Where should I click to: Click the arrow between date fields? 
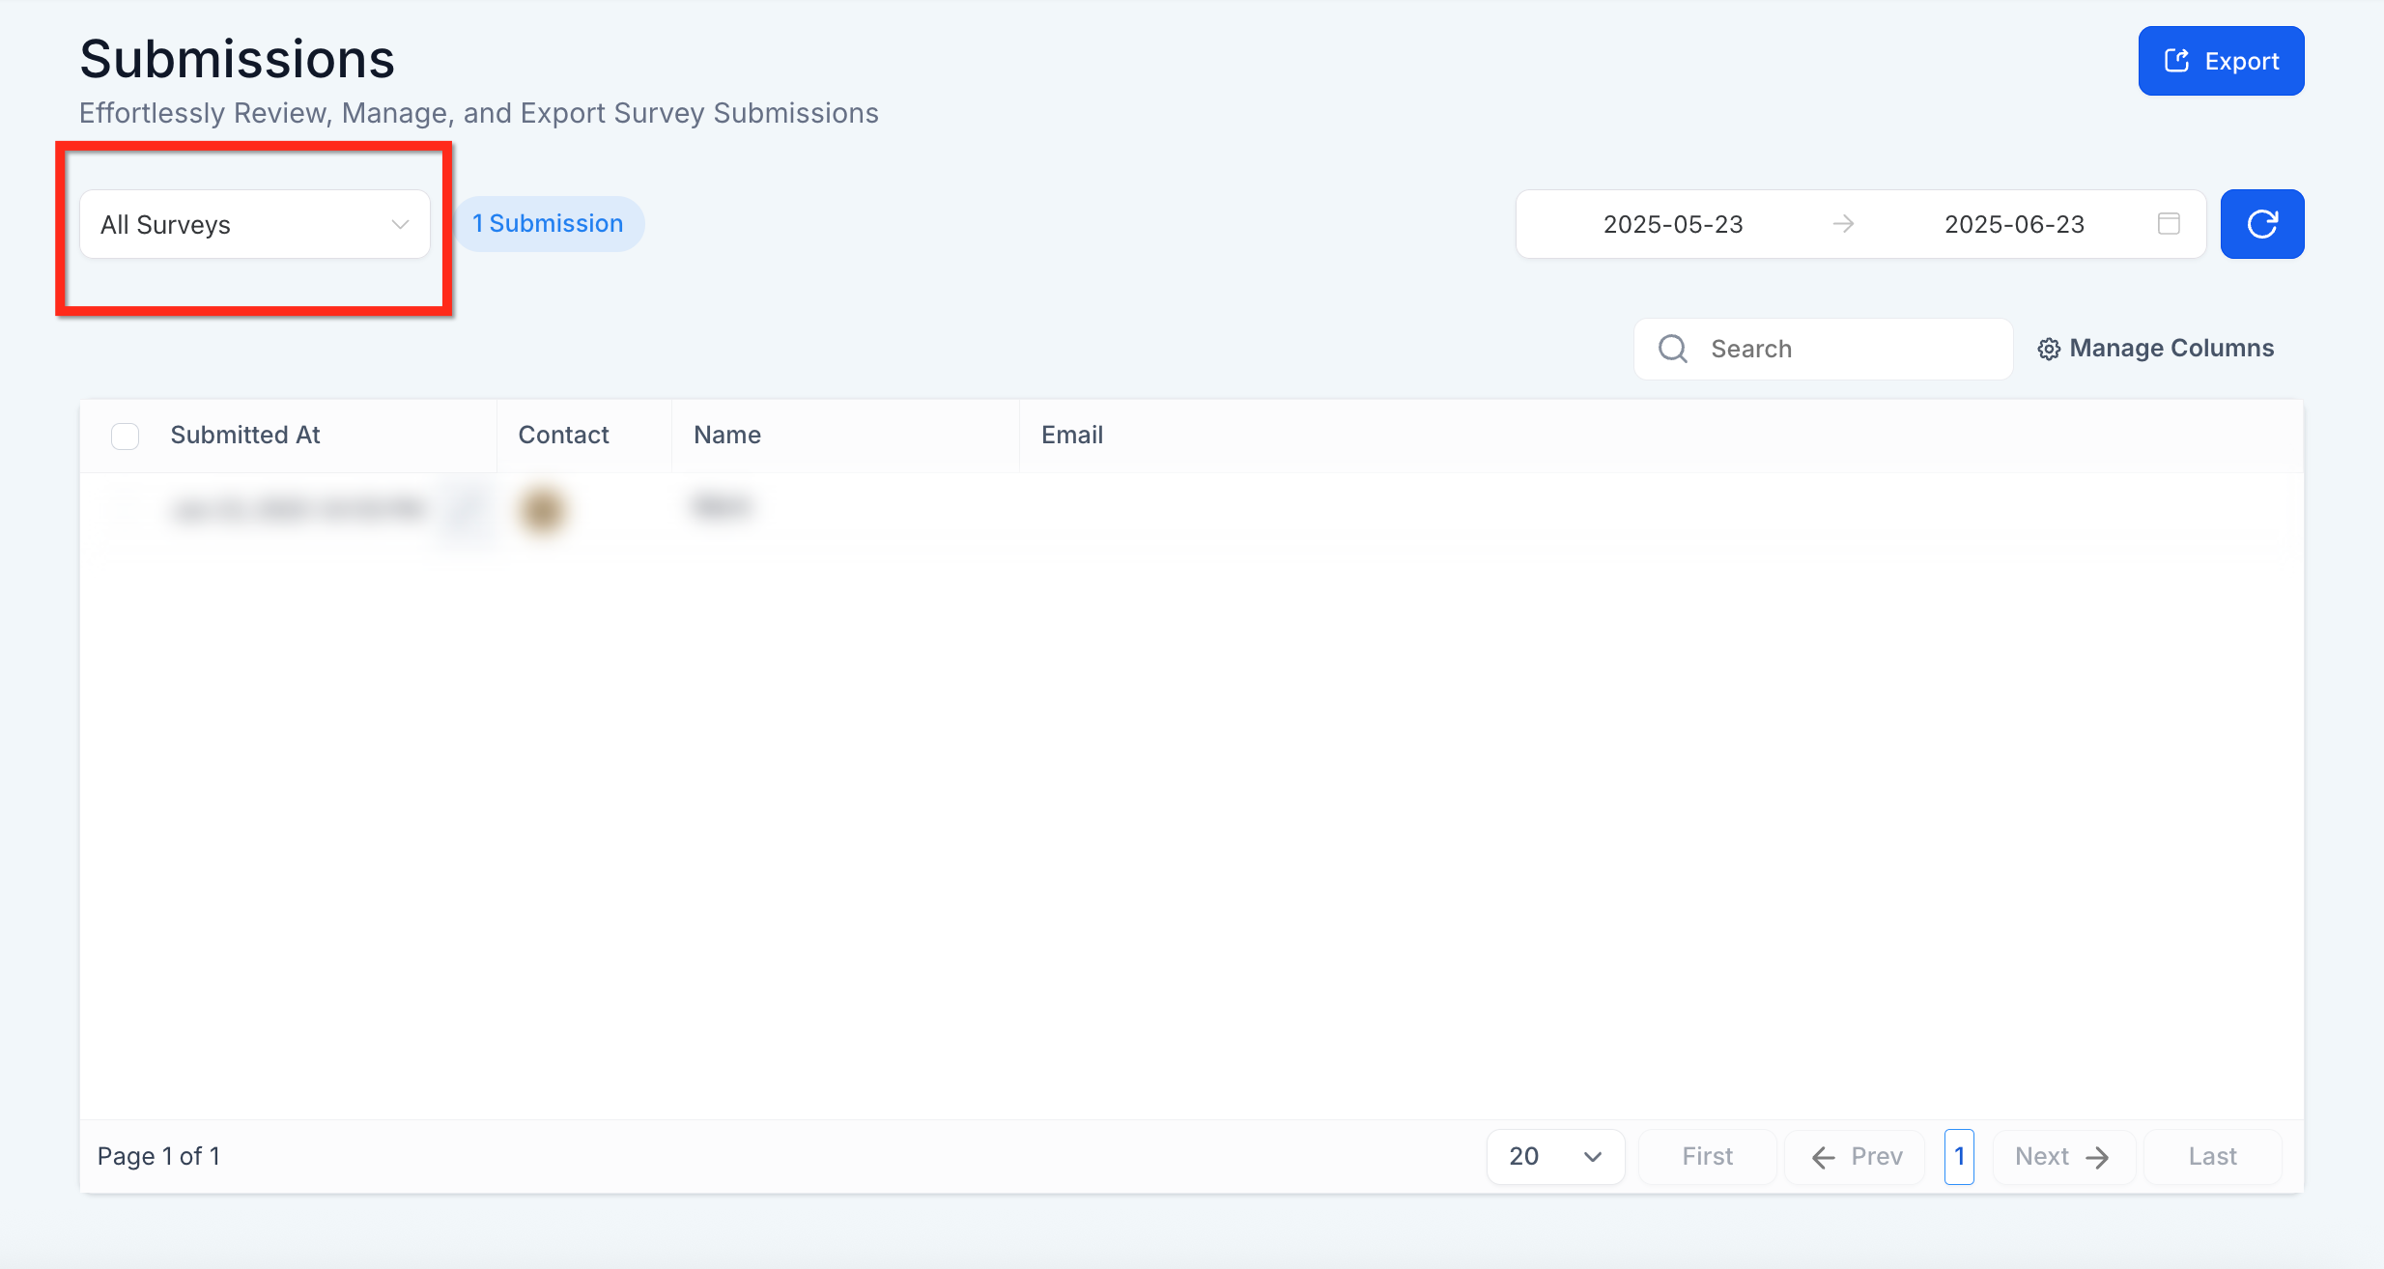click(x=1843, y=224)
